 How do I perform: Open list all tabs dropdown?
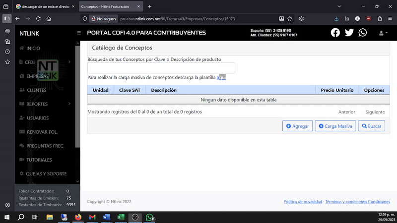coord(339,6)
